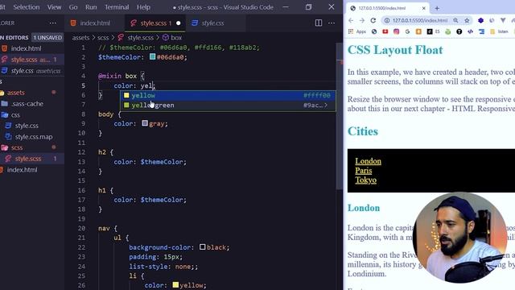Open the listen bookmark folder
The image size is (515, 290).
point(499,31)
